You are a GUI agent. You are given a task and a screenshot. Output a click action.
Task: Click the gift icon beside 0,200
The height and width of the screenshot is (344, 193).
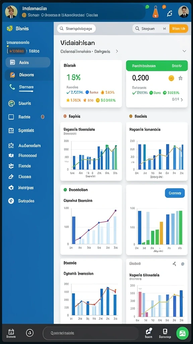click(181, 78)
